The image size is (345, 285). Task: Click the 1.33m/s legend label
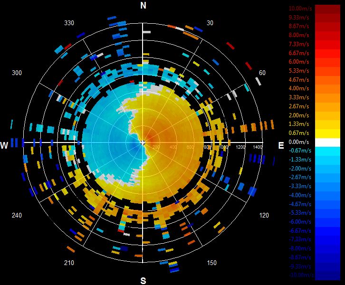point(299,124)
